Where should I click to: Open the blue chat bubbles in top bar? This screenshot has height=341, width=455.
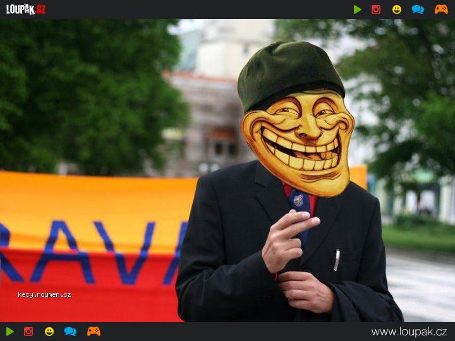coord(418,9)
